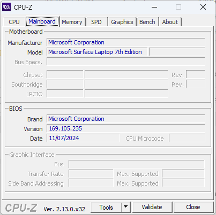Image resolution: width=216 pixels, height=215 pixels.
Task: Minimize the CPU-Z window
Action: coord(154,7)
